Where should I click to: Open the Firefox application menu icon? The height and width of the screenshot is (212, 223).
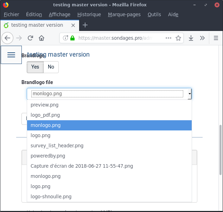click(x=216, y=38)
